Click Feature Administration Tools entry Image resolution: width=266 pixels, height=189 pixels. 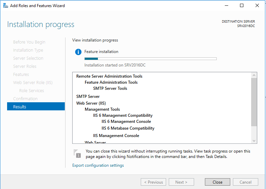(111, 82)
